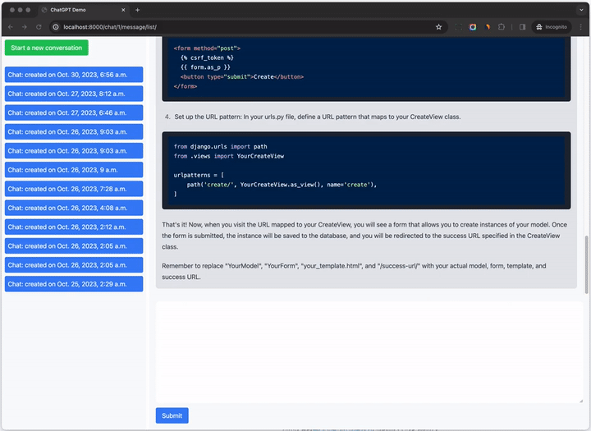Select the ChatGPT Demo tab
This screenshot has height=431, width=591.
83,10
